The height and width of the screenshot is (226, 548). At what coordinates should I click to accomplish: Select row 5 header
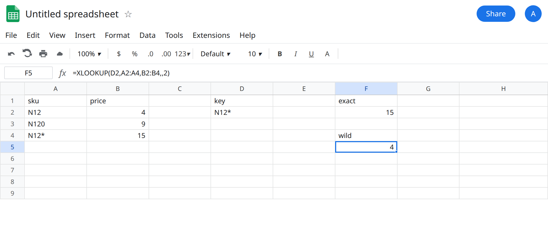(x=12, y=147)
